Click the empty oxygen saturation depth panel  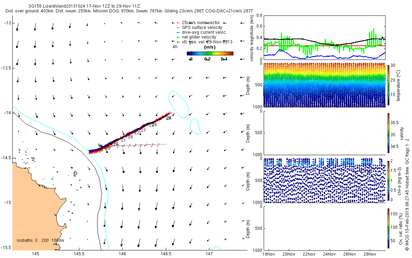[x=324, y=228]
